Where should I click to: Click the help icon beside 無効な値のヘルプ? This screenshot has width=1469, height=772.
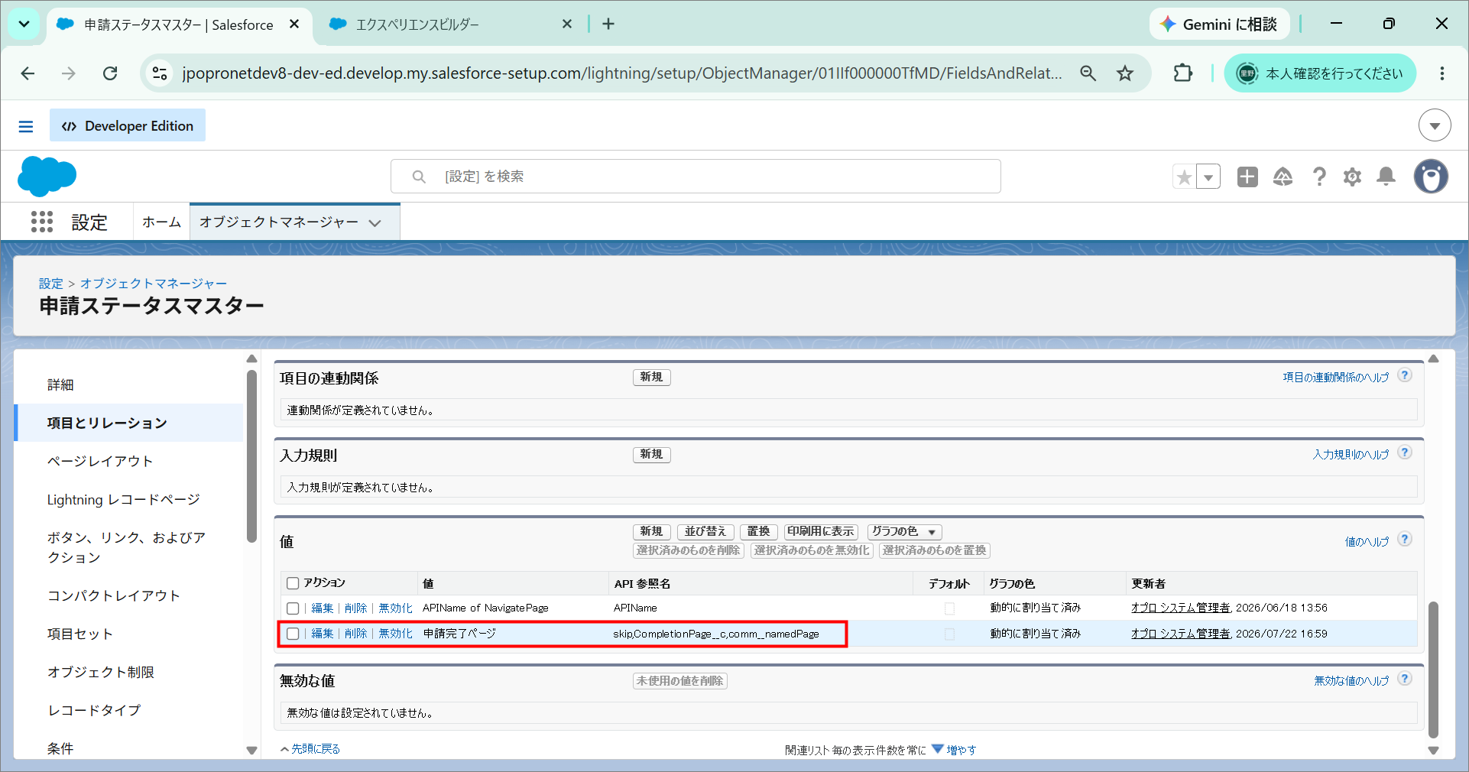(1405, 679)
